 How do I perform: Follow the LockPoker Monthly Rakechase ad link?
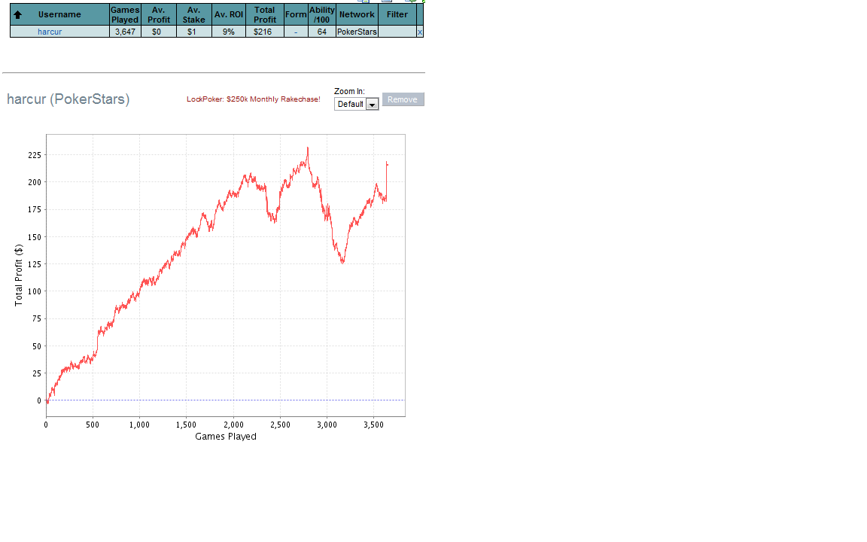[253, 99]
